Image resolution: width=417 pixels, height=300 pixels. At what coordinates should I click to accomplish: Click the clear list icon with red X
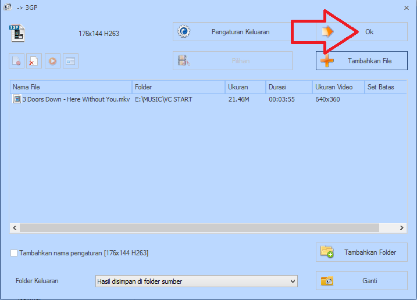coord(34,61)
